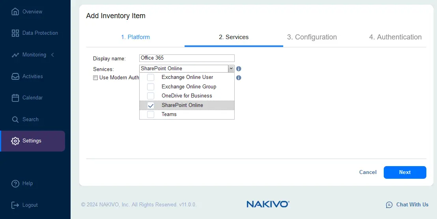Click the Next button
Image resolution: width=437 pixels, height=219 pixels.
click(405, 172)
